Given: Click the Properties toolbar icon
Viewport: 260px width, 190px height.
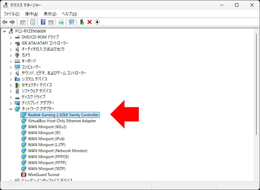Looking at the screenshot, I should tap(33, 22).
